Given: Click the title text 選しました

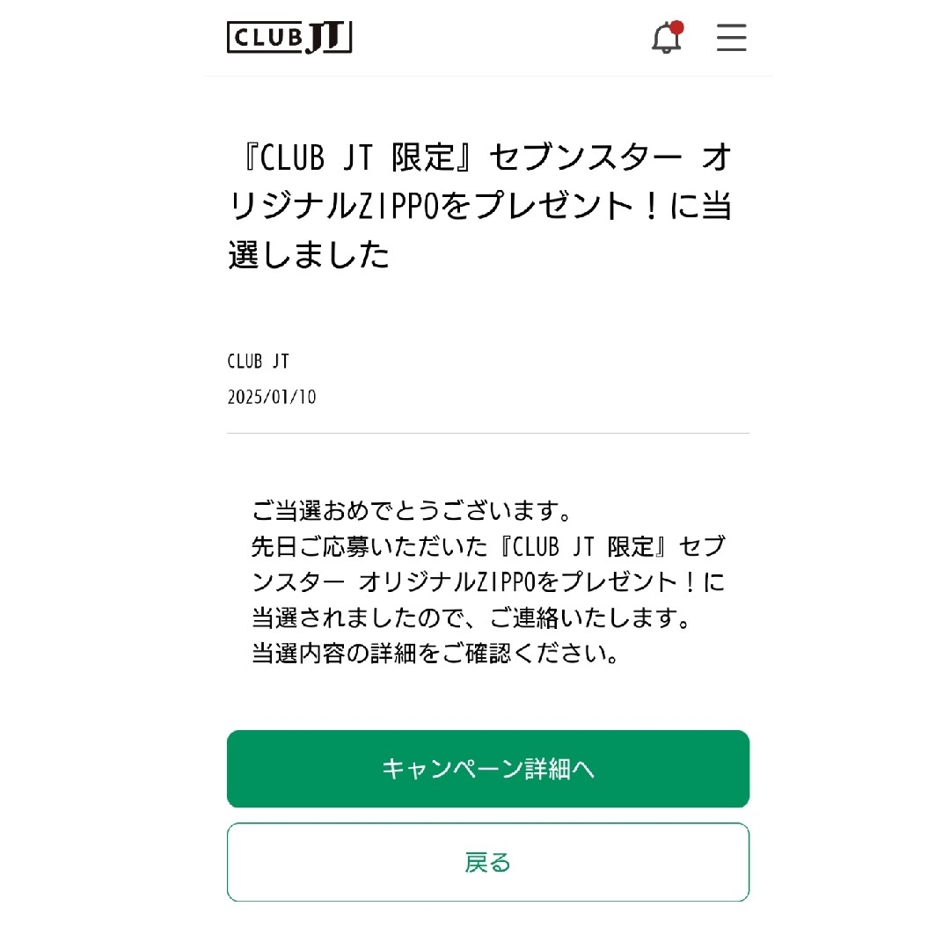Looking at the screenshot, I should (309, 254).
